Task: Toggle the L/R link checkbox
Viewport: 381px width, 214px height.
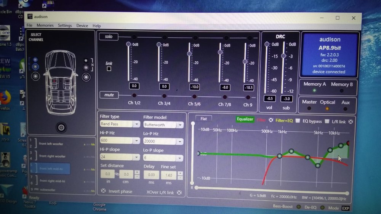Action: [x=351, y=121]
